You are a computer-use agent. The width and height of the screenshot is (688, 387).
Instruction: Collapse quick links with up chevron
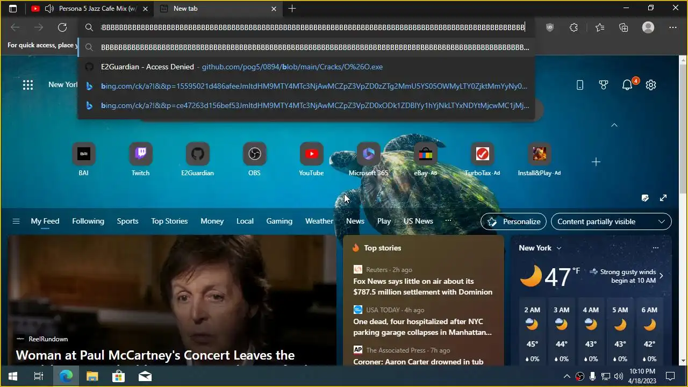(614, 125)
